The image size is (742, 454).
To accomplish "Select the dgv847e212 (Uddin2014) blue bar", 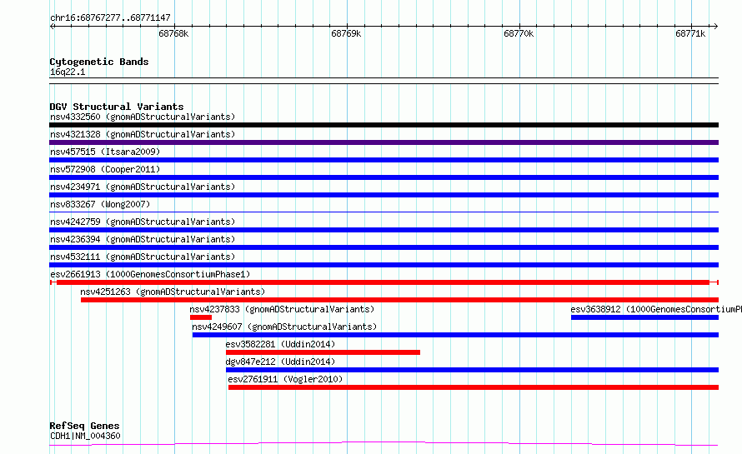I will tap(472, 370).
